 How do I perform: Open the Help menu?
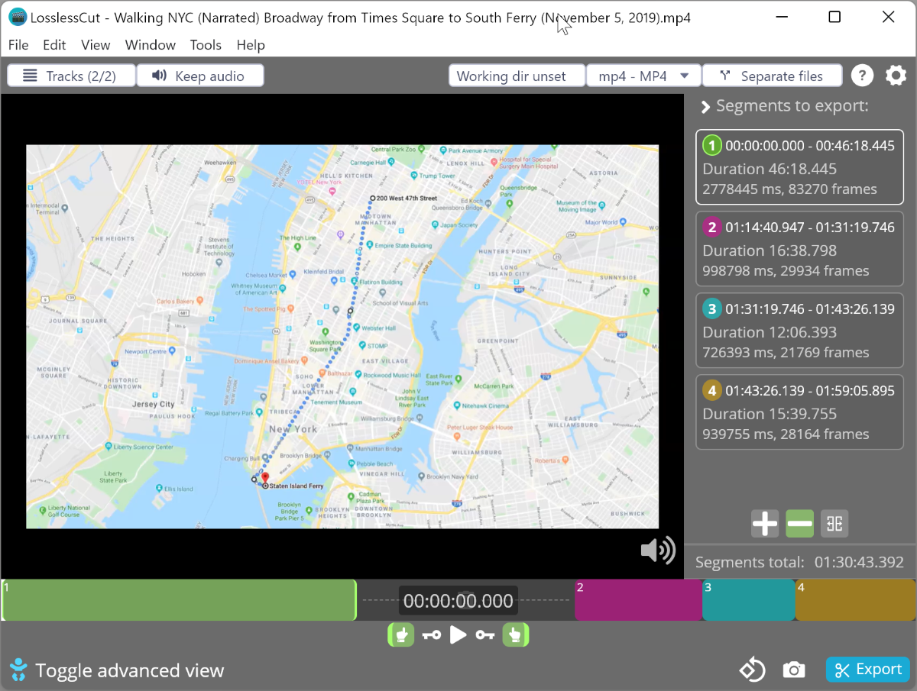pyautogui.click(x=251, y=45)
